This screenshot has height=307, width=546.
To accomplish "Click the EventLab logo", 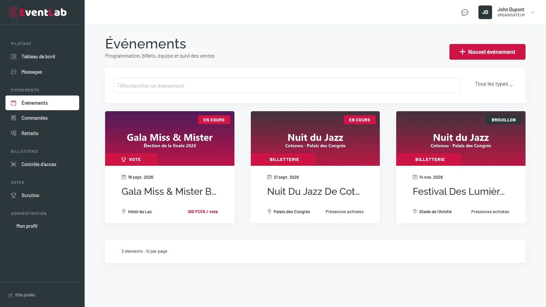I will pyautogui.click(x=38, y=12).
